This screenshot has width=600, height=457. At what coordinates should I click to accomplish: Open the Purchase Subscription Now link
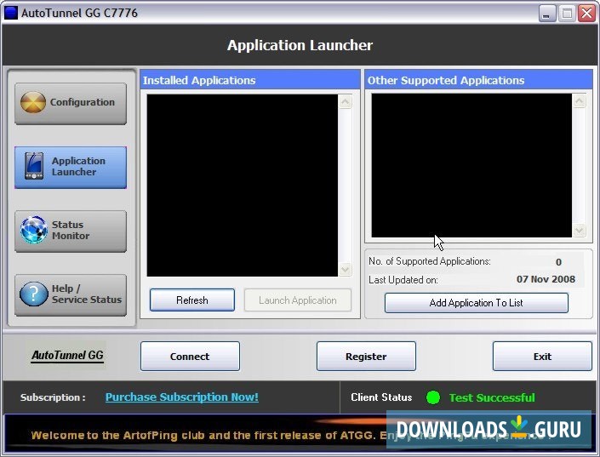point(182,397)
